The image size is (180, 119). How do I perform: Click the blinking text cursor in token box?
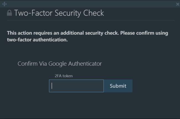coord(52,86)
